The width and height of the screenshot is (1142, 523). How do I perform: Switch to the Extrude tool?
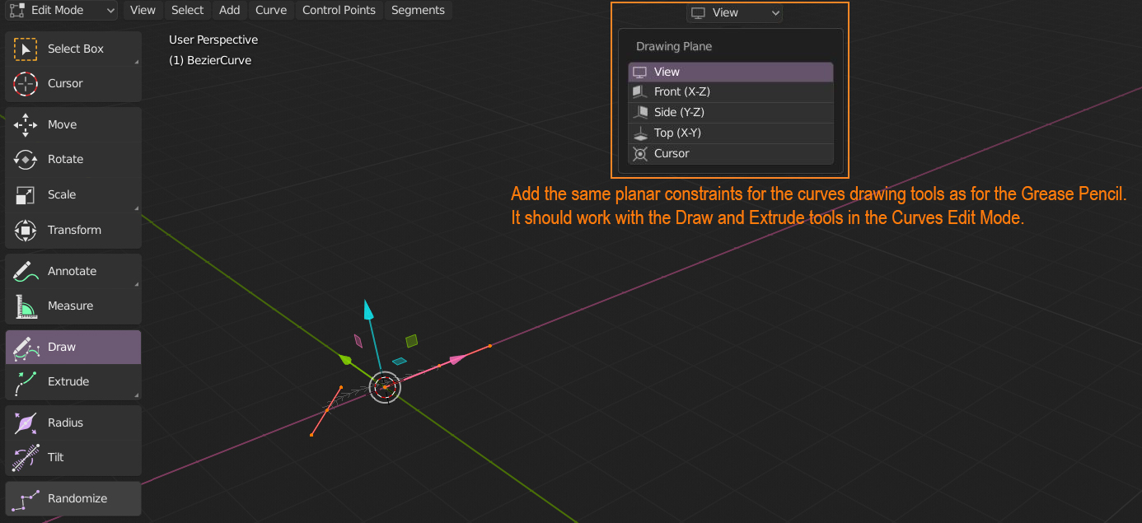pyautogui.click(x=73, y=381)
